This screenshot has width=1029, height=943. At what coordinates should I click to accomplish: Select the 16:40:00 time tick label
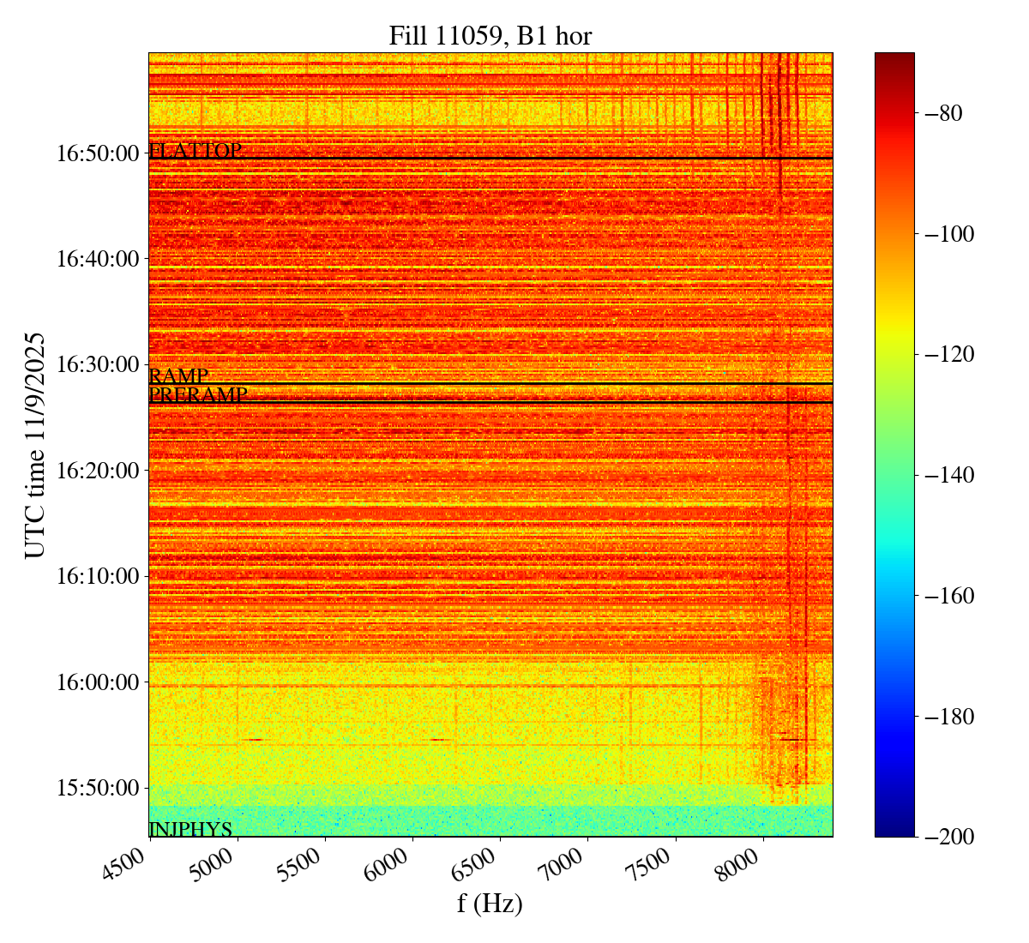click(97, 259)
